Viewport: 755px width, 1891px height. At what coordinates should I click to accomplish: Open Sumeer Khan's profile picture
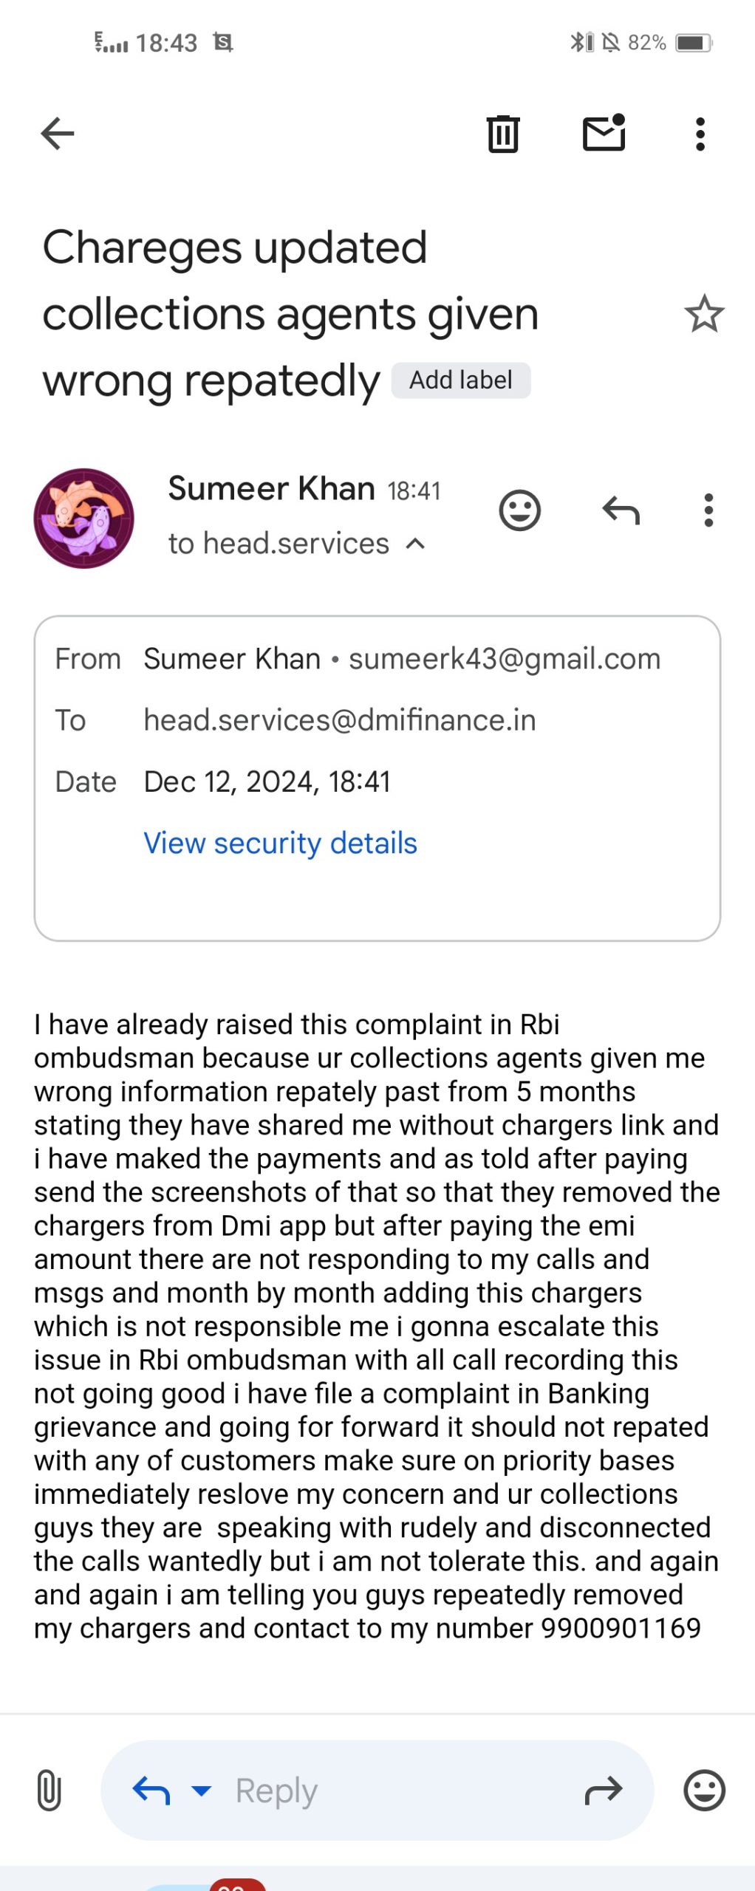83,518
